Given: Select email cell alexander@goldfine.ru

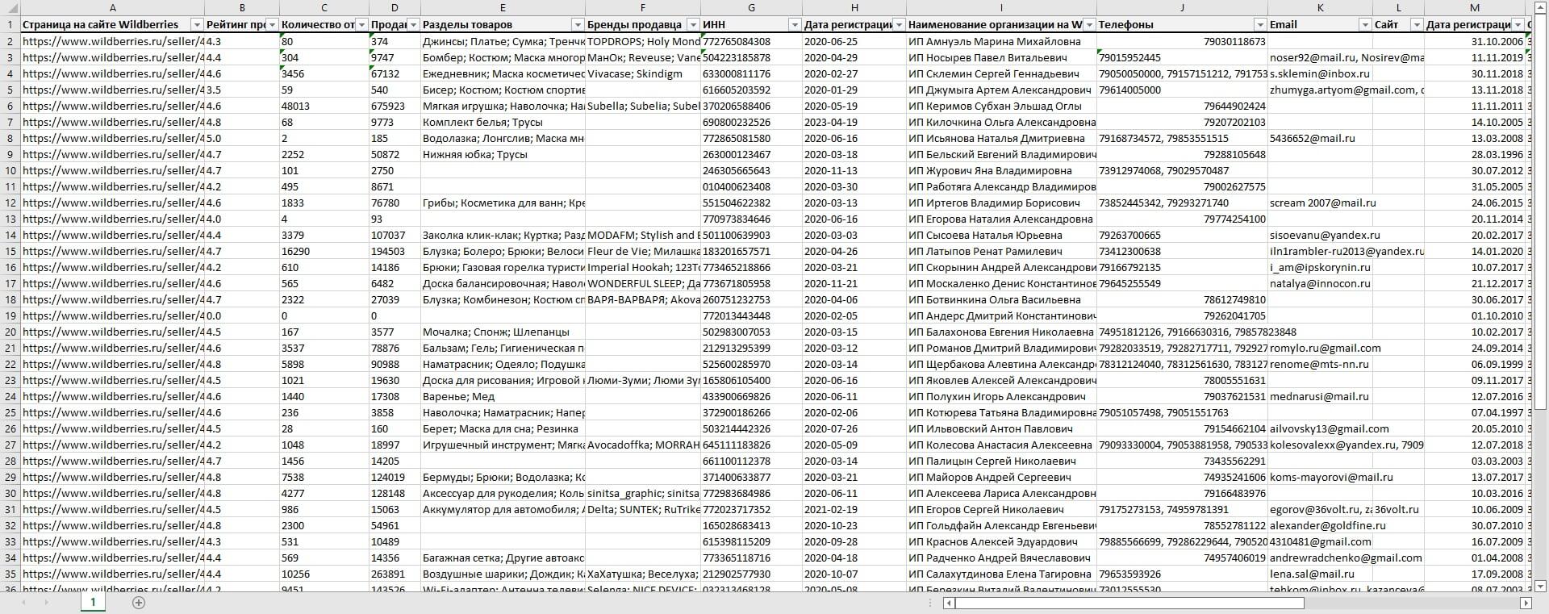Looking at the screenshot, I should click(x=1320, y=525).
